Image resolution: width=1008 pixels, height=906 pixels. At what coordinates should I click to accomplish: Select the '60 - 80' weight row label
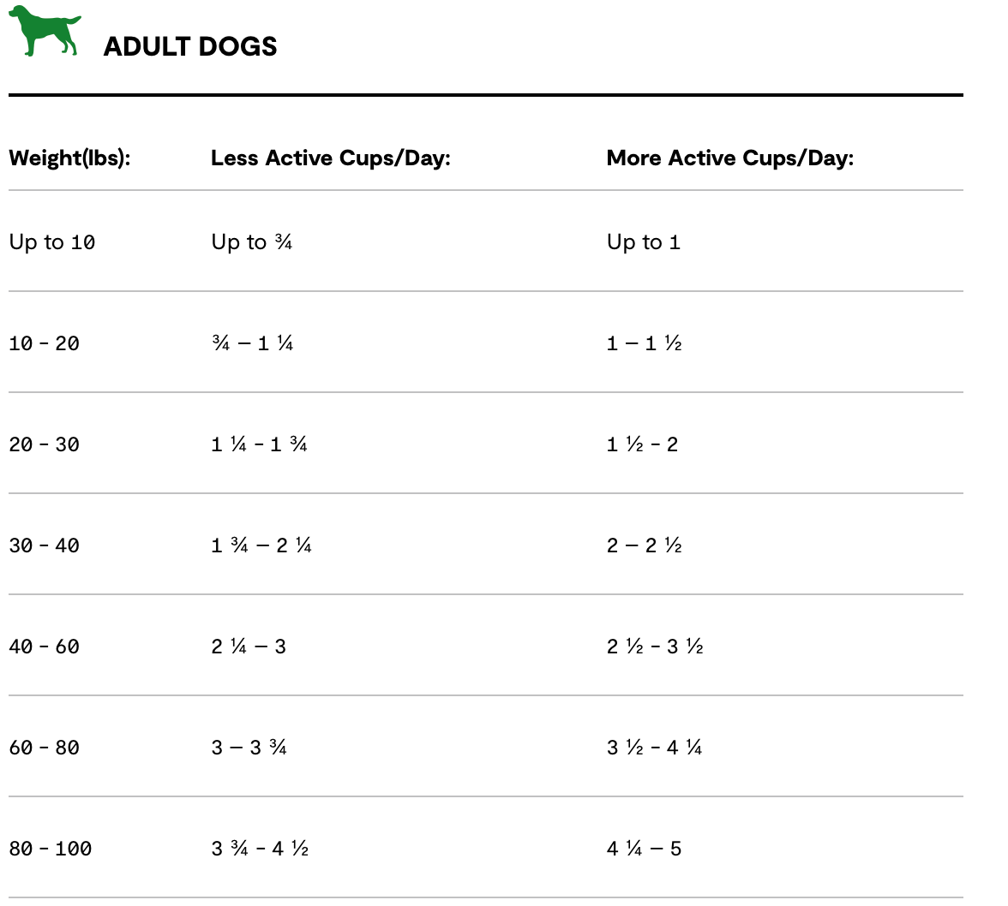tap(44, 748)
